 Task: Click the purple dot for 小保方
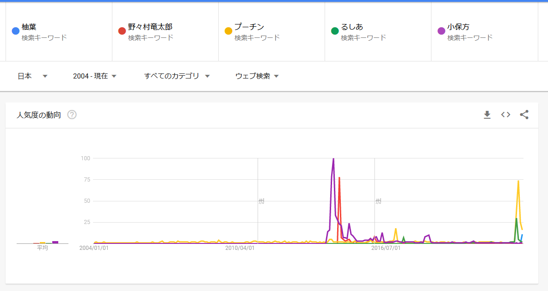pyautogui.click(x=441, y=31)
